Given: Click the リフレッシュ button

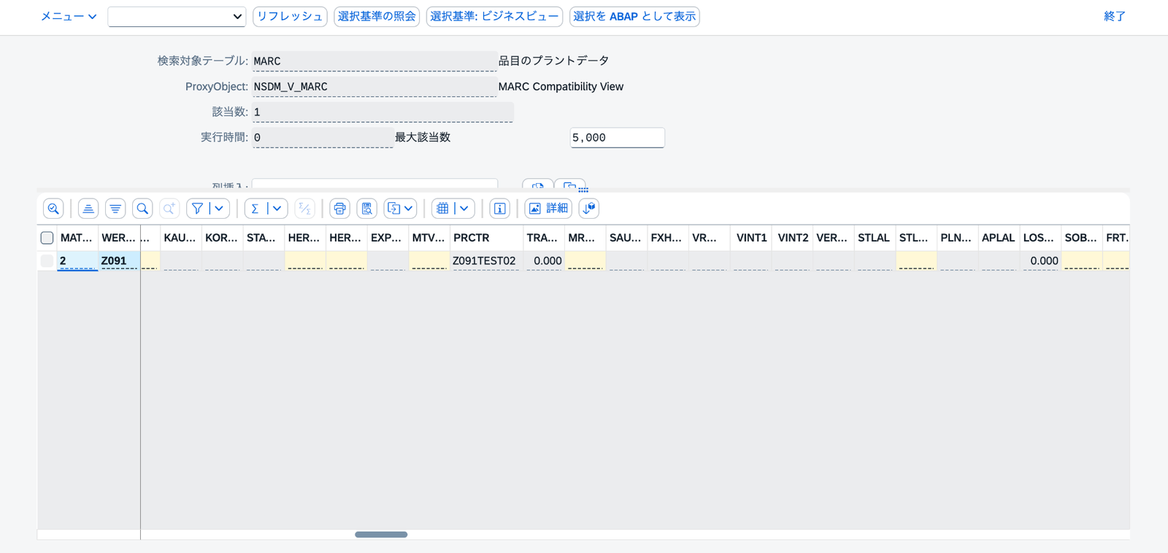Looking at the screenshot, I should pos(290,17).
